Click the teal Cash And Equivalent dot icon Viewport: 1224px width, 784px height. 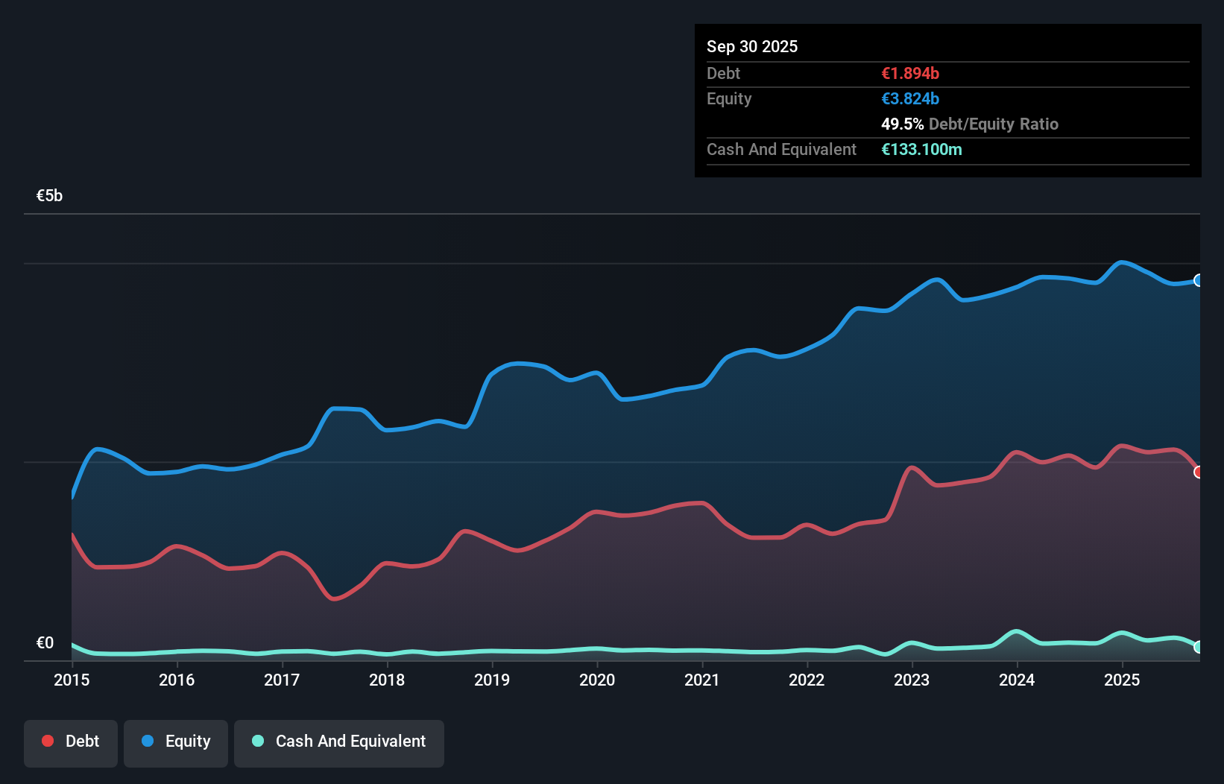[x=257, y=741]
